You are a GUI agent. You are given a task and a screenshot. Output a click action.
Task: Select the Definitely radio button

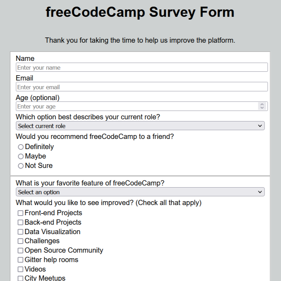point(21,147)
